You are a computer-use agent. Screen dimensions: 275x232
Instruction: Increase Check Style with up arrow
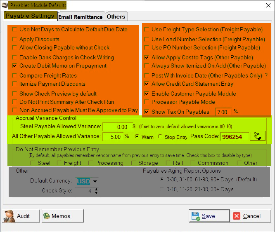(x=96, y=189)
